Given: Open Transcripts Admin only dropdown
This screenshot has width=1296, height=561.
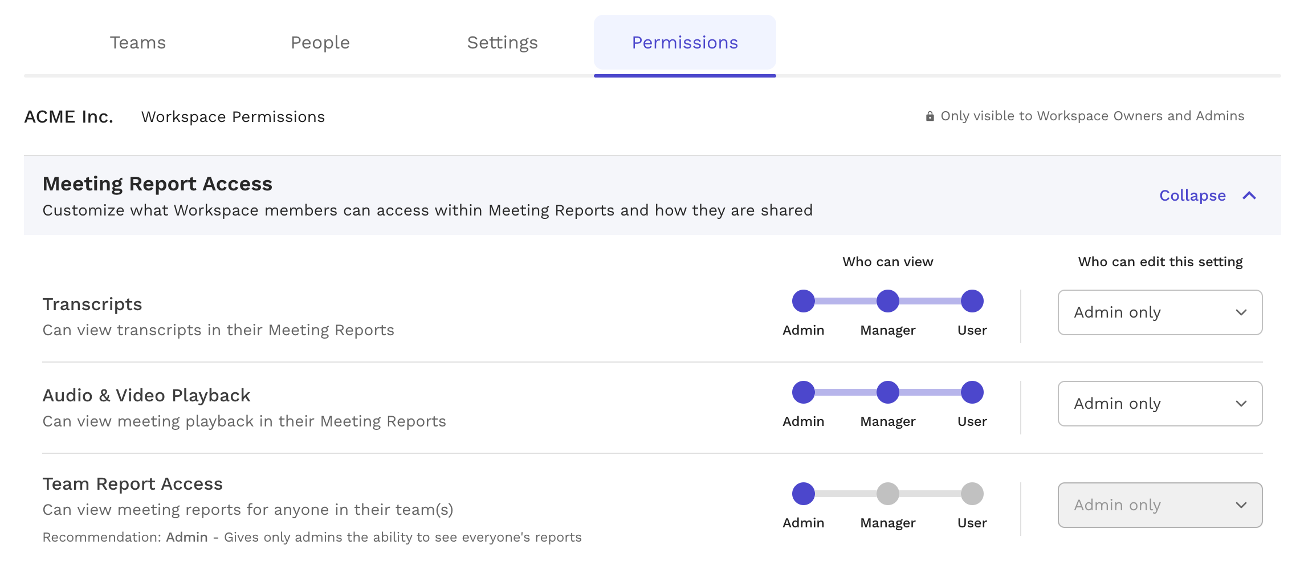Looking at the screenshot, I should (1160, 312).
